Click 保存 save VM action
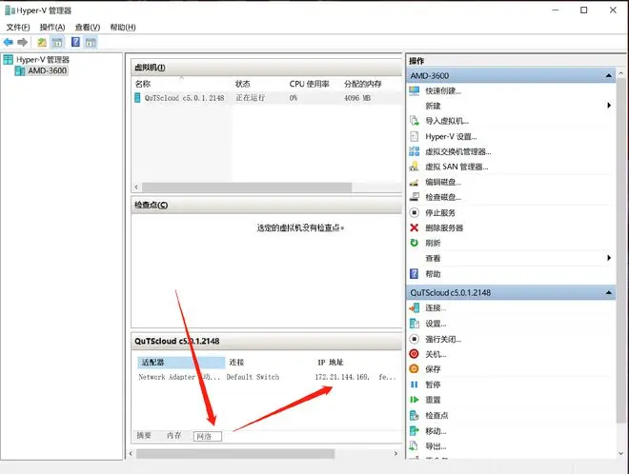 433,369
